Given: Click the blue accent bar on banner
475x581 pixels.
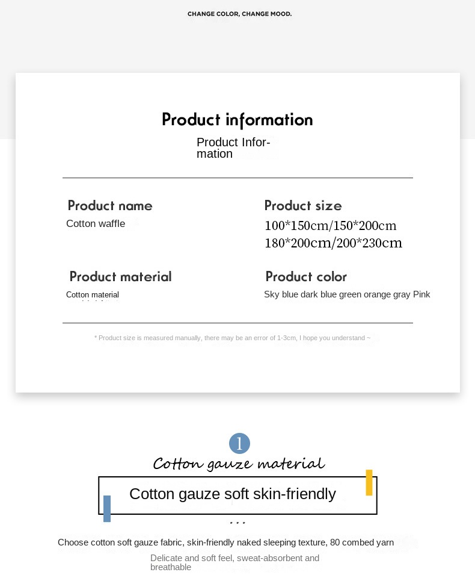Looking at the screenshot, I should click(107, 509).
